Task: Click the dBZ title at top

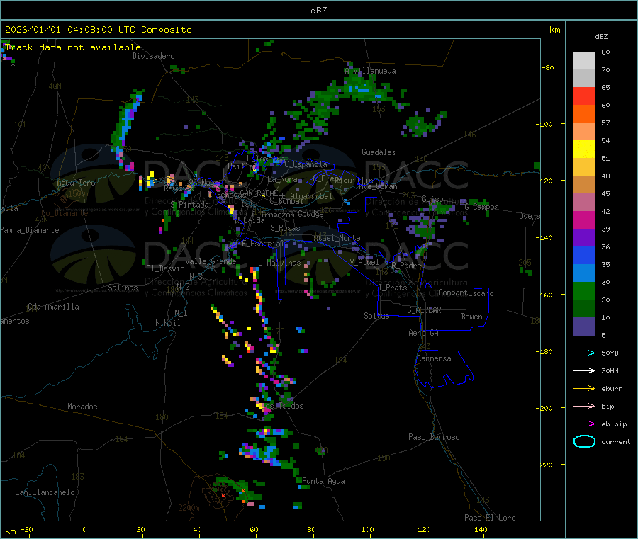Action: click(x=318, y=11)
